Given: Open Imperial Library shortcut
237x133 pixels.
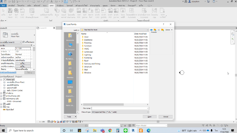Looking at the screenshot, I should (70, 93).
